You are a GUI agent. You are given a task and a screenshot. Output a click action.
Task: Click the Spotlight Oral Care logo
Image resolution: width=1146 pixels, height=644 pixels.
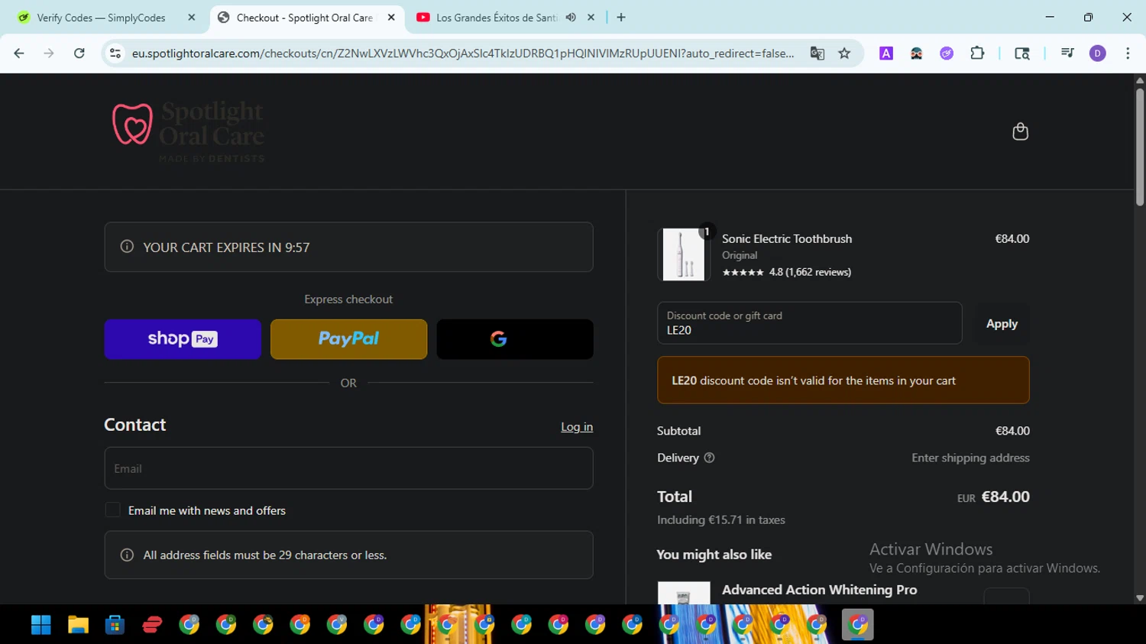[188, 131]
